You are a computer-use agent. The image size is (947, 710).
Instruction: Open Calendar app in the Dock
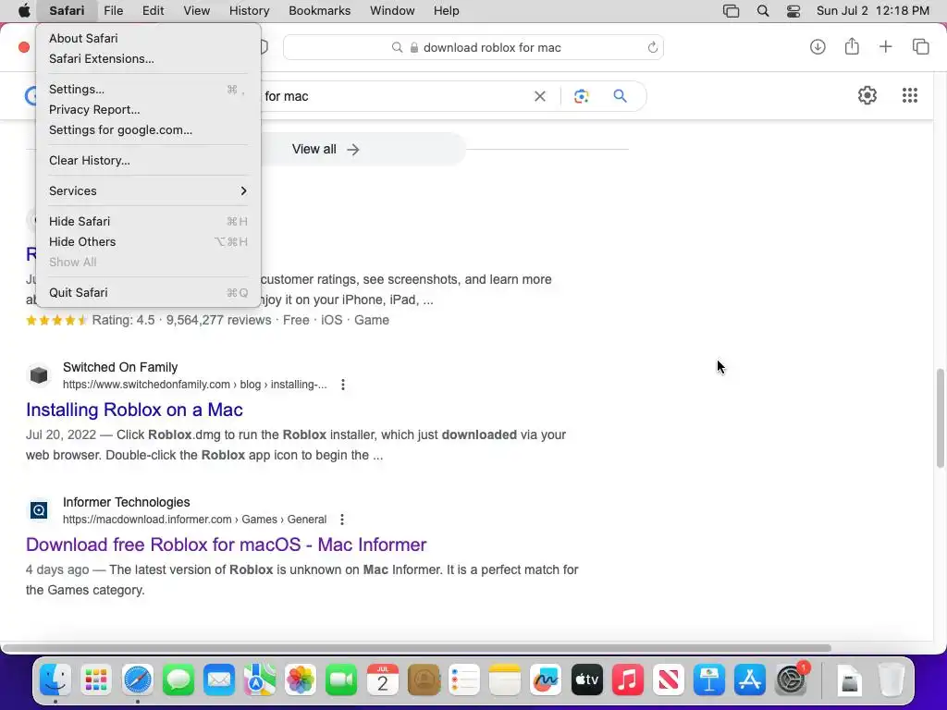[x=382, y=679]
